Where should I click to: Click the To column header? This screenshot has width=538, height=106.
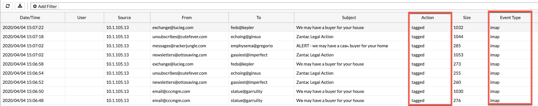259,18
